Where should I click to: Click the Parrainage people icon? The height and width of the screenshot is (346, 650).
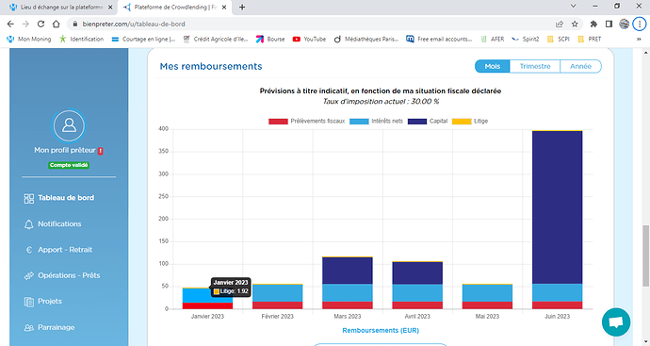pos(28,328)
